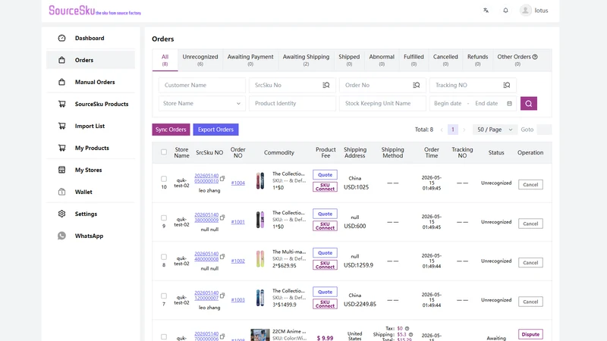Open the Cancelled orders tab

[445, 60]
